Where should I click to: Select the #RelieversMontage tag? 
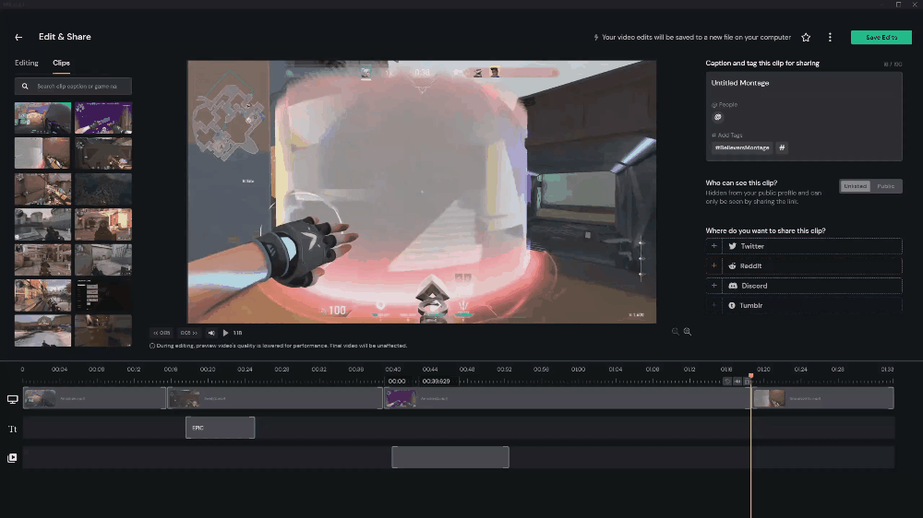[742, 147]
